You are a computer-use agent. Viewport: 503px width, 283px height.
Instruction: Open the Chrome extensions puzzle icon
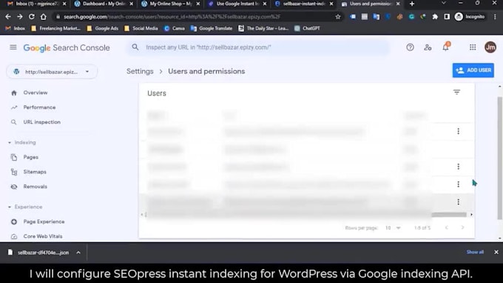pyautogui.click(x=435, y=17)
